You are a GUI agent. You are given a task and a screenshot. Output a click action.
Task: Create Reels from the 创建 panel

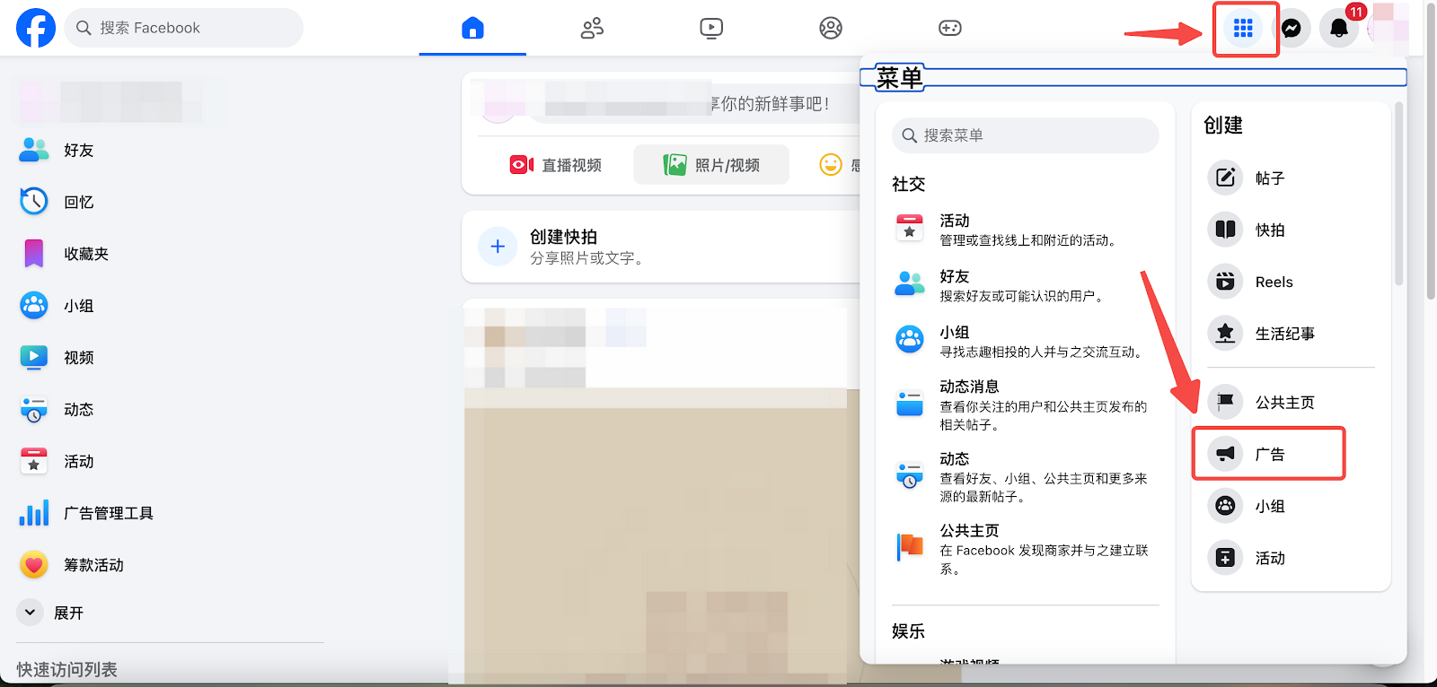1292,282
